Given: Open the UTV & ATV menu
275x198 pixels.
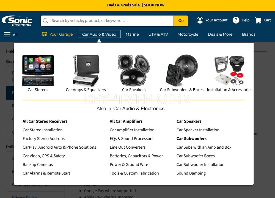Looking at the screenshot, I should pyautogui.click(x=158, y=34).
